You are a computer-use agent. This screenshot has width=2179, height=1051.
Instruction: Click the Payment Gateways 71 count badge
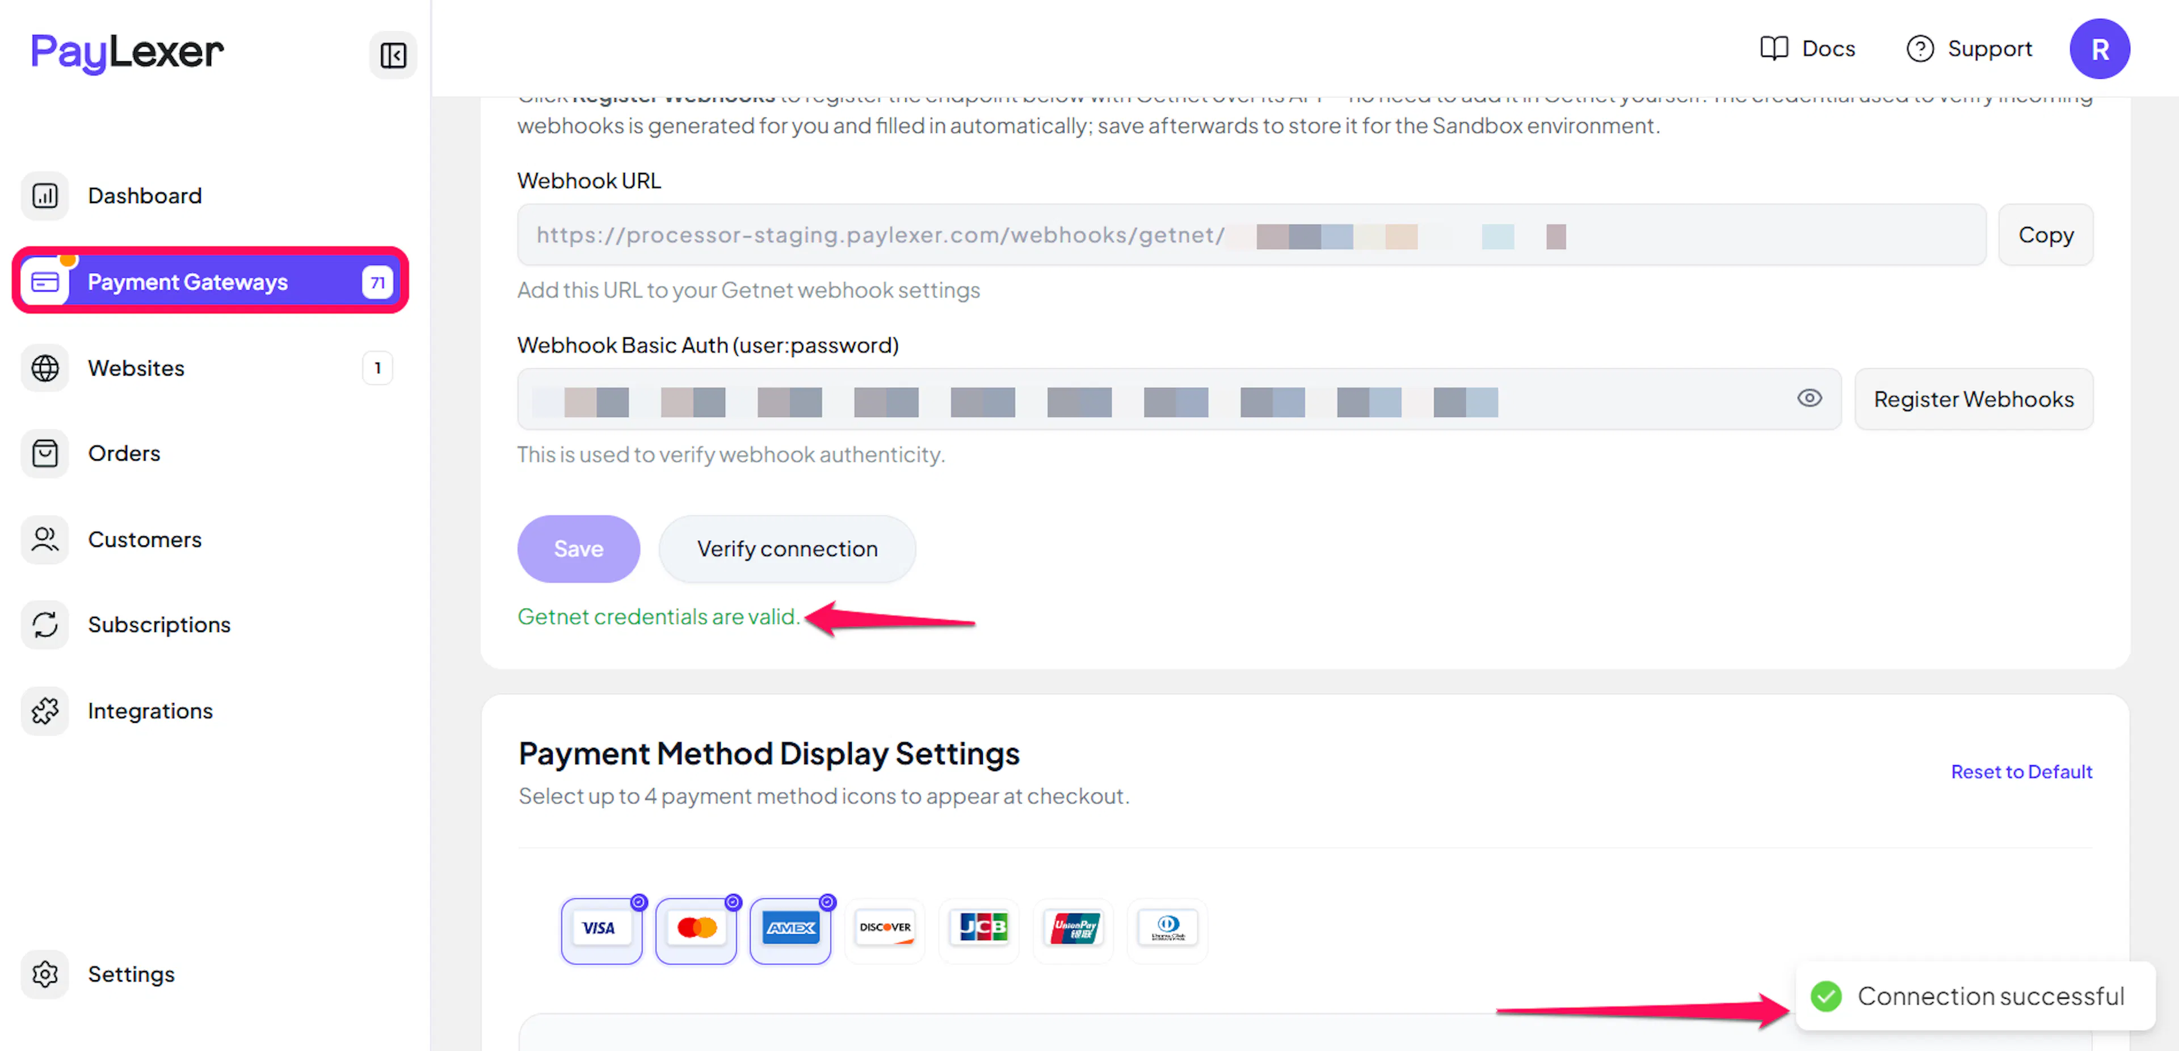point(377,282)
